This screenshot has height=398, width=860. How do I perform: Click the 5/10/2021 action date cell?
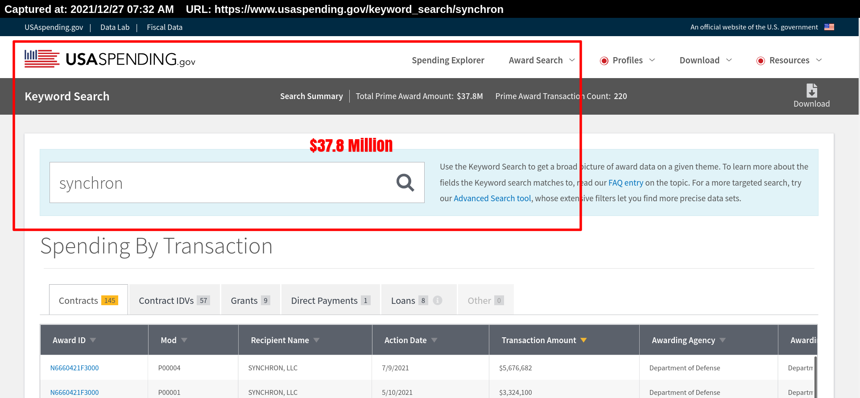(397, 392)
